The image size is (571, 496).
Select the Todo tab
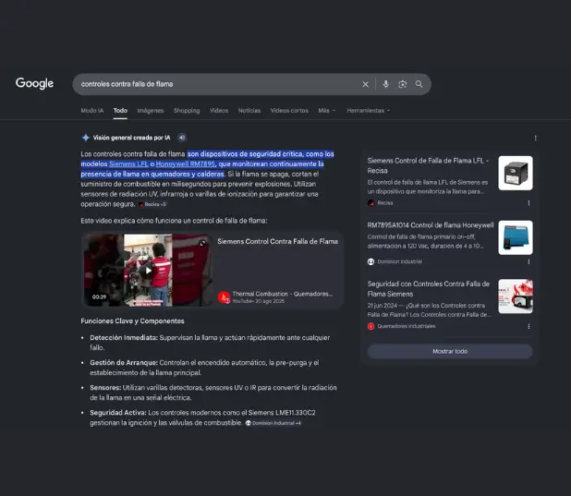coord(120,110)
